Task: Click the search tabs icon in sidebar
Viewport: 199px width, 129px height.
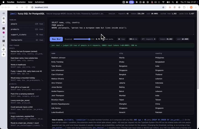Action: pyautogui.click(x=4, y=22)
